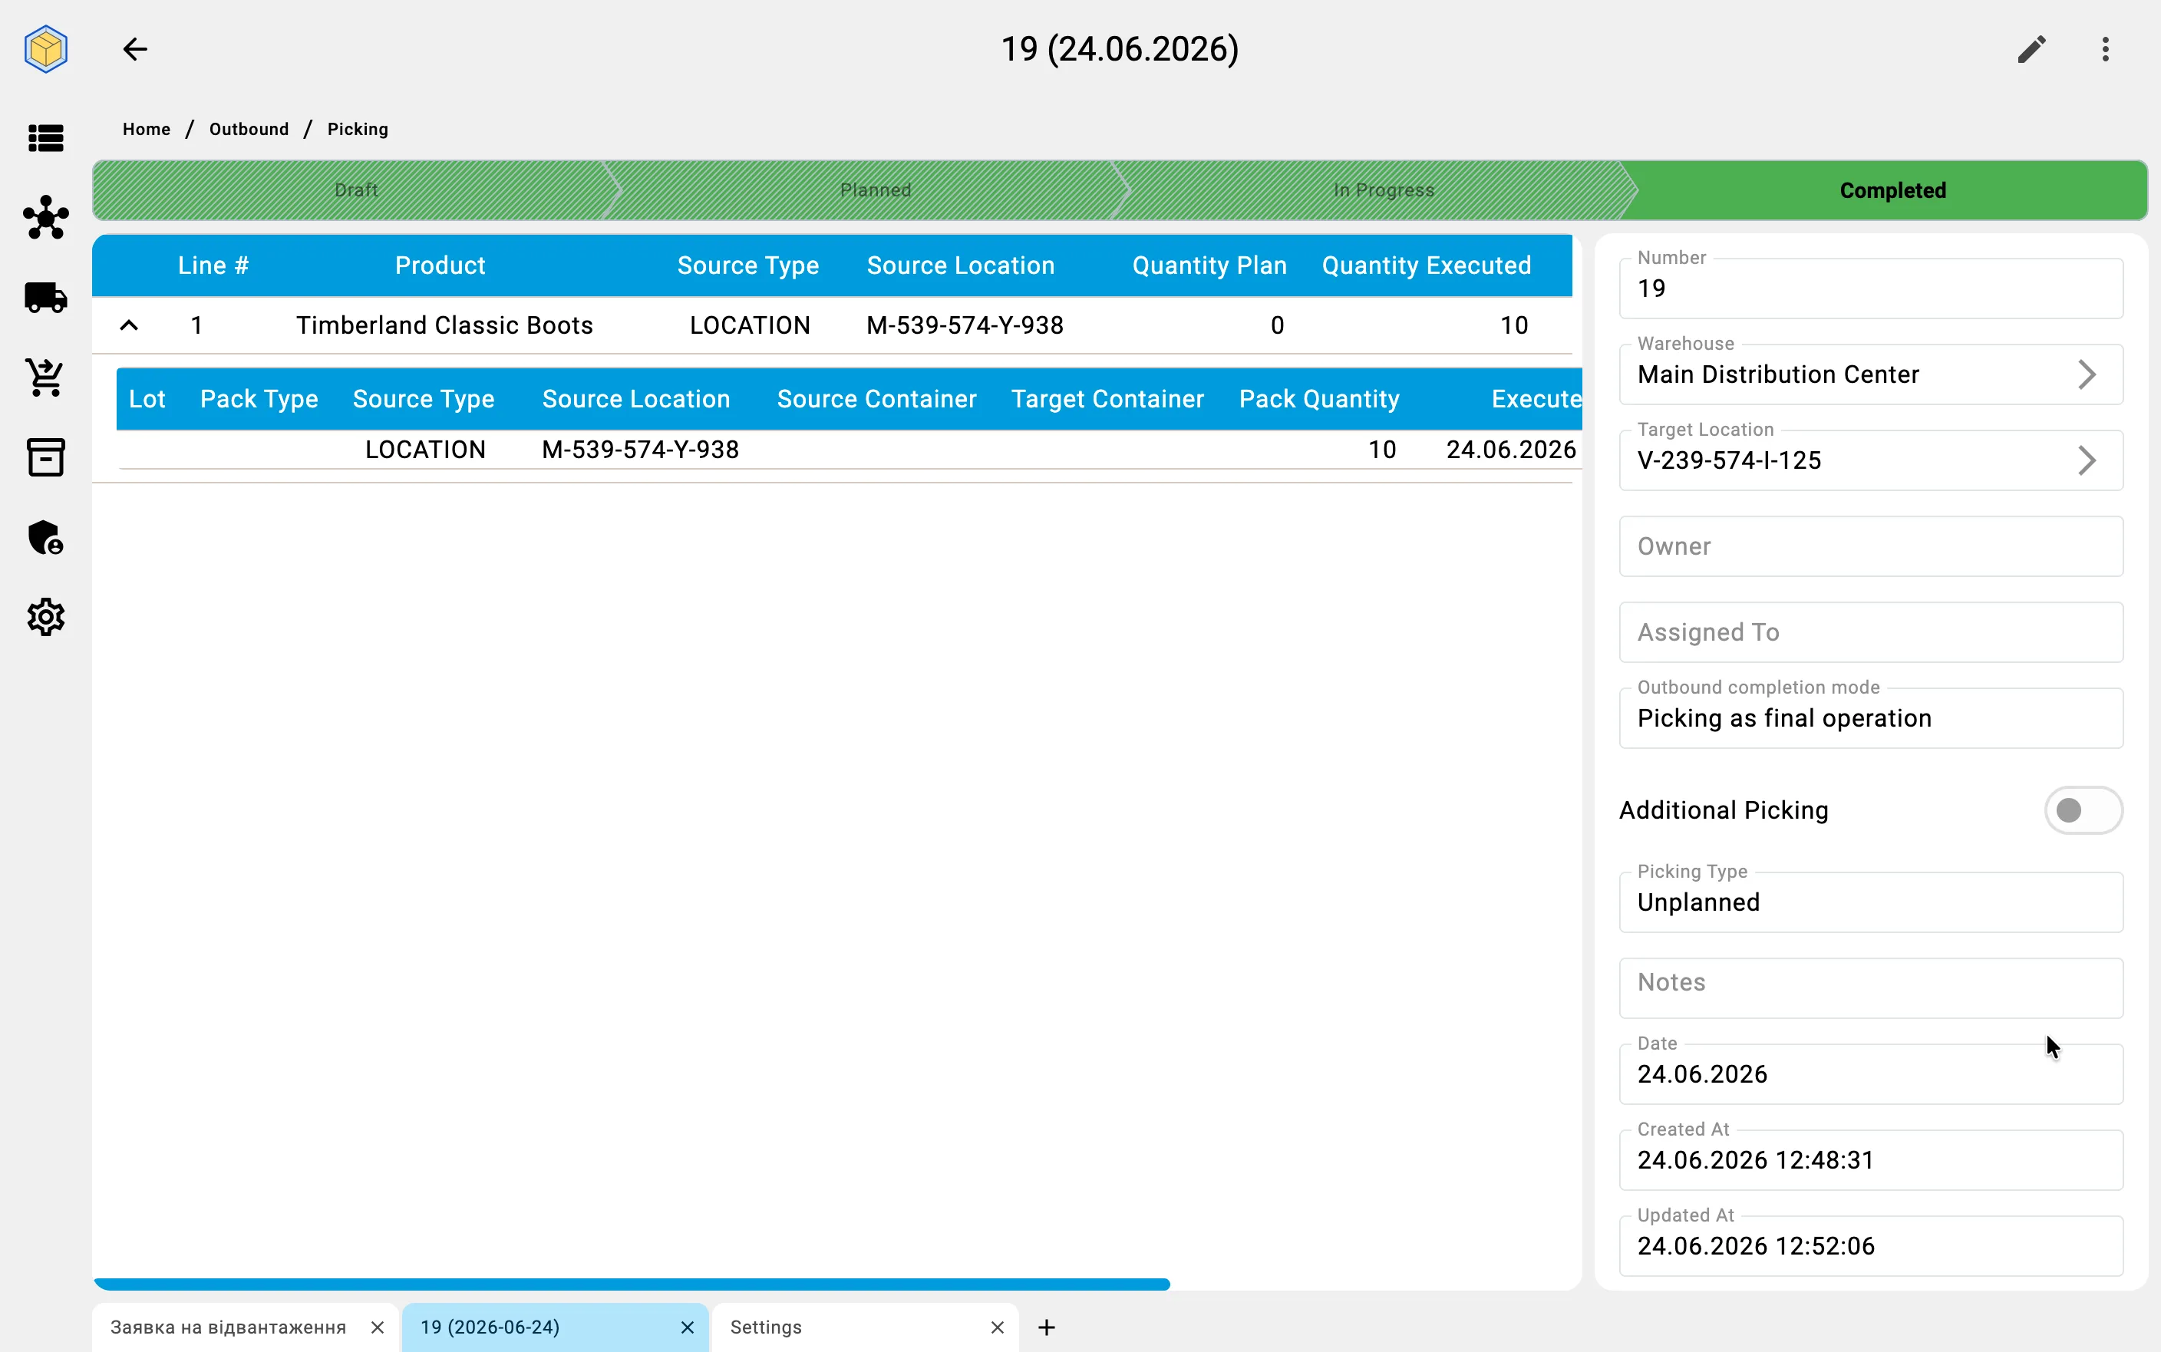This screenshot has height=1352, width=2161.
Task: Click the back arrow icon
Action: click(x=135, y=49)
